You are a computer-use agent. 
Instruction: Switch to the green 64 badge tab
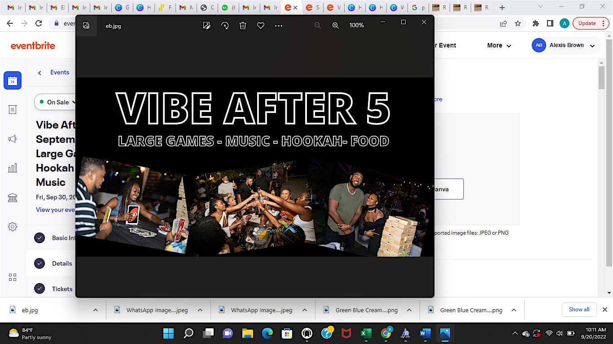pos(229,8)
